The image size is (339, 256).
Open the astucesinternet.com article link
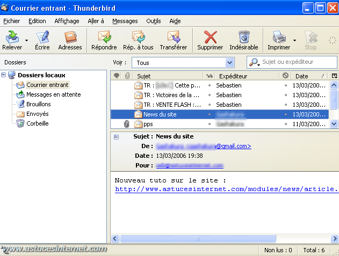[227, 189]
